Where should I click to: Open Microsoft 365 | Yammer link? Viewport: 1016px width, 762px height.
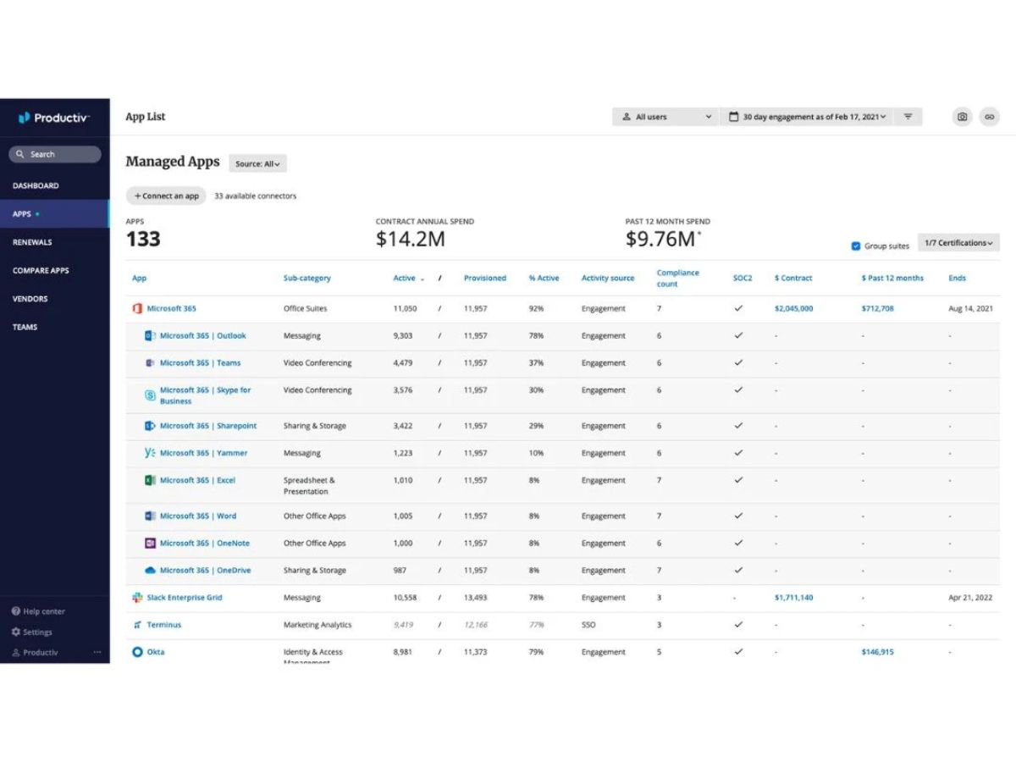pos(204,453)
